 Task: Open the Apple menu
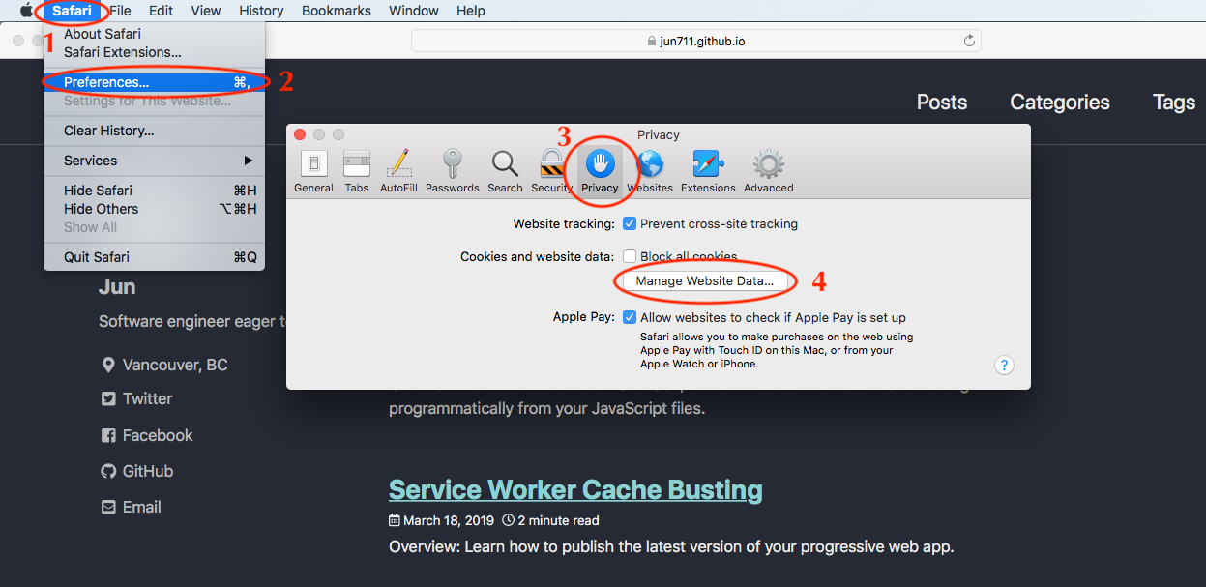[26, 11]
